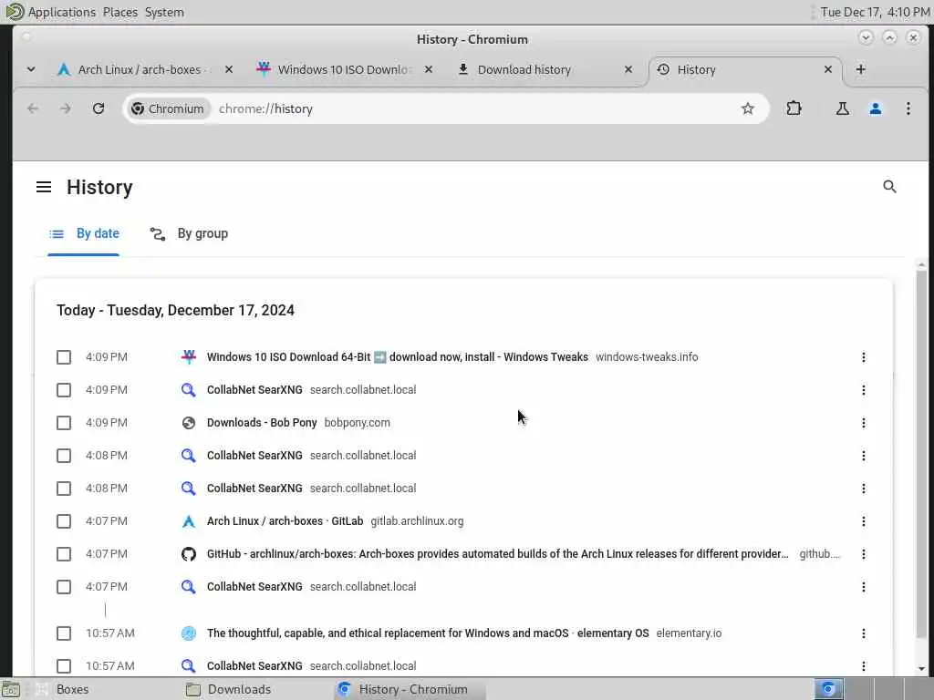Click the workspace switcher active workspace
Screen dimensions: 934x700
pos(828,689)
